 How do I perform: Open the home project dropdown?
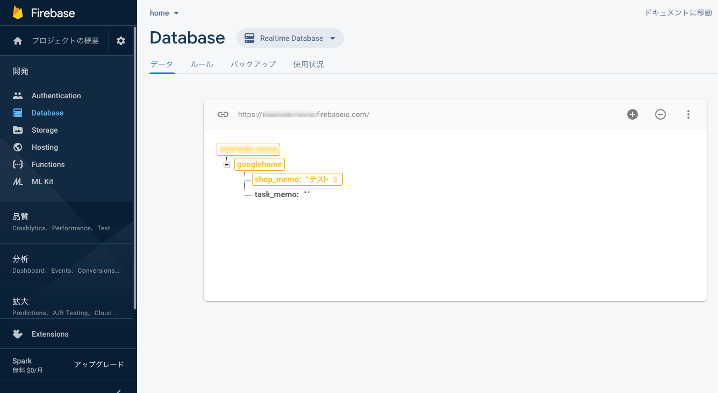pos(164,12)
